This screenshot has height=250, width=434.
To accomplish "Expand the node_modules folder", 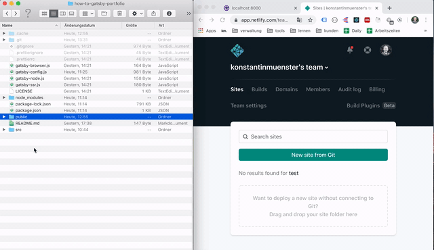I will pos(4,97).
